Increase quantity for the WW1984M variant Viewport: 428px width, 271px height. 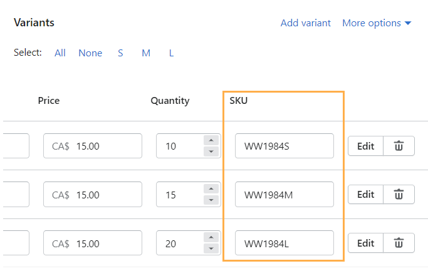click(211, 190)
